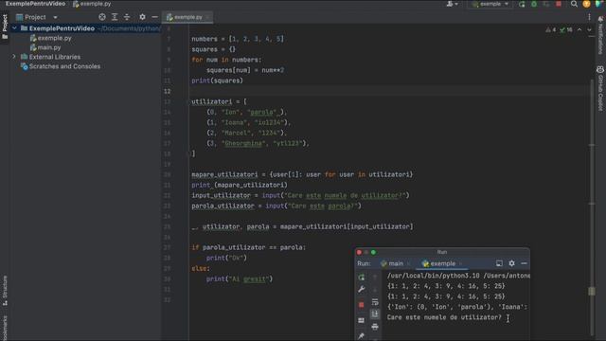Open the Project tool window side tab
This screenshot has width=606, height=341.
tap(5, 27)
